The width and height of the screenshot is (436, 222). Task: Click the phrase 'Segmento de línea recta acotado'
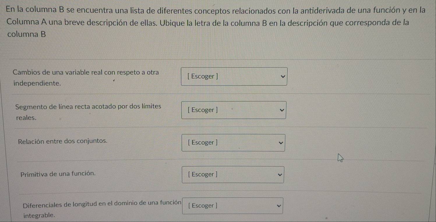pyautogui.click(x=88, y=106)
